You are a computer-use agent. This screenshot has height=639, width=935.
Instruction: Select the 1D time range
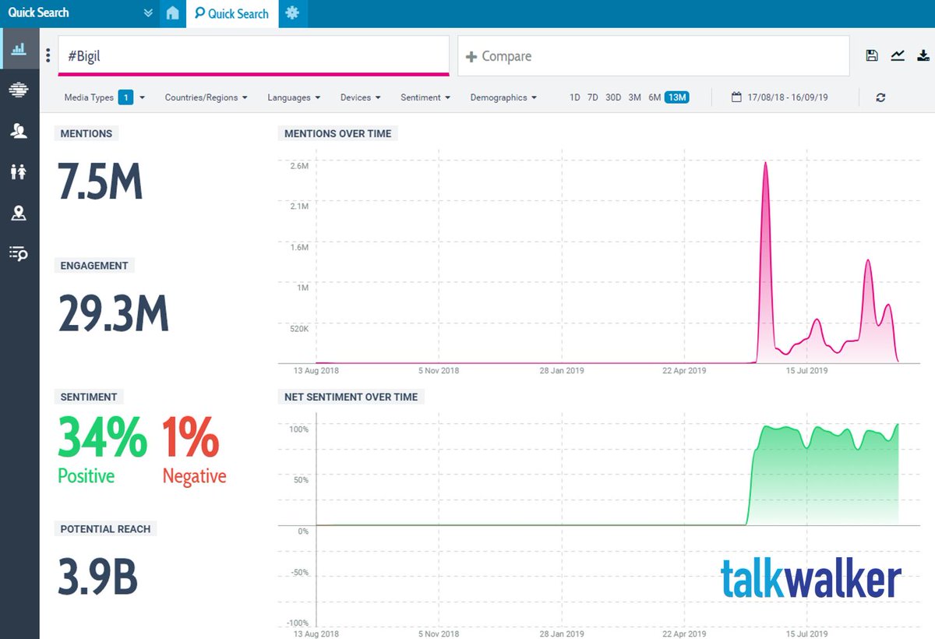[575, 97]
